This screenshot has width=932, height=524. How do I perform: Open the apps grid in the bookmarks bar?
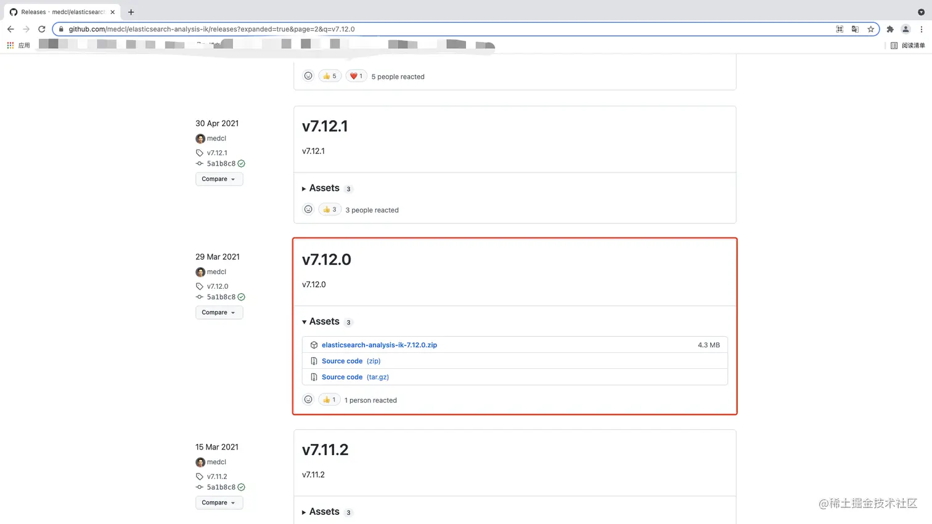point(10,45)
